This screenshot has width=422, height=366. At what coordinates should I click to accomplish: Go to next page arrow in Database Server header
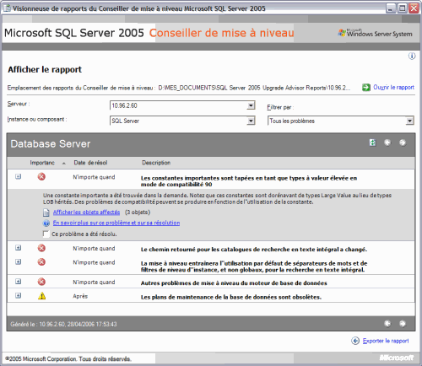click(x=403, y=143)
